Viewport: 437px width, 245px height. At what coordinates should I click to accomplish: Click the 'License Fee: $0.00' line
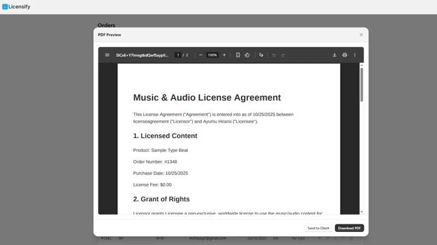152,185
